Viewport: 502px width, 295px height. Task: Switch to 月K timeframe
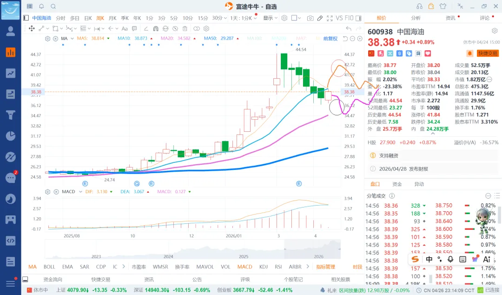click(112, 18)
